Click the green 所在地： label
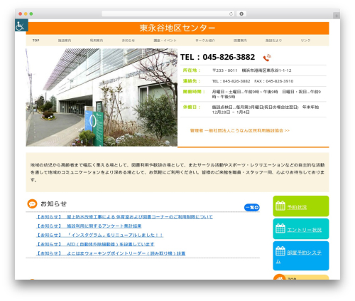The height and width of the screenshot is (301, 355). pyautogui.click(x=192, y=70)
